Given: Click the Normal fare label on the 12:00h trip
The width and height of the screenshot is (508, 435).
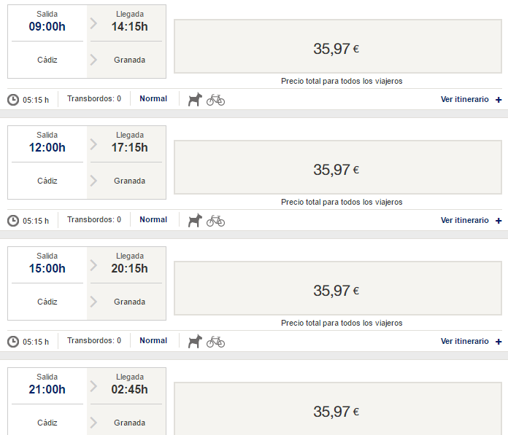Looking at the screenshot, I should (x=153, y=219).
